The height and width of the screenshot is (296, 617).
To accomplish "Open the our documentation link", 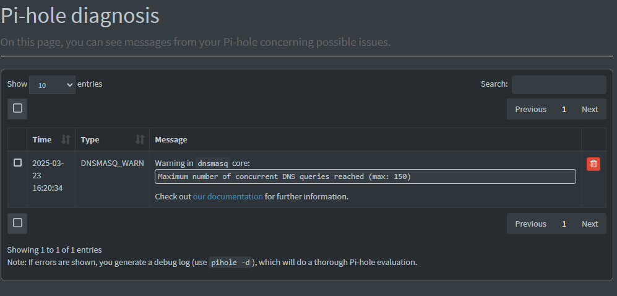I will pyautogui.click(x=228, y=196).
